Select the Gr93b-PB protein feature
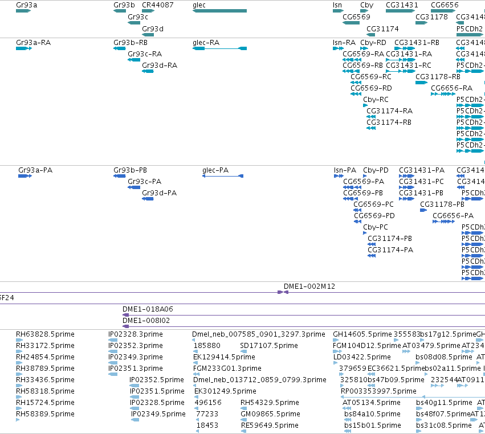The height and width of the screenshot is (434, 485). [x=130, y=170]
